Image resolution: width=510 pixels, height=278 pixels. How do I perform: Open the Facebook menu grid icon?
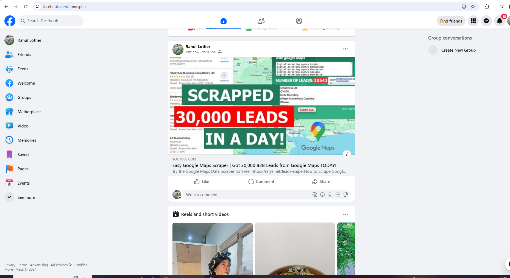click(x=473, y=21)
